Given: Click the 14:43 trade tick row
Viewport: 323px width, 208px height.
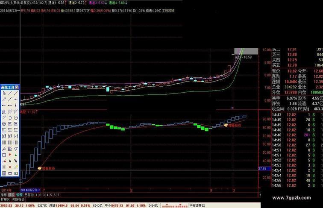Looking at the screenshot, I should pos(297,115).
